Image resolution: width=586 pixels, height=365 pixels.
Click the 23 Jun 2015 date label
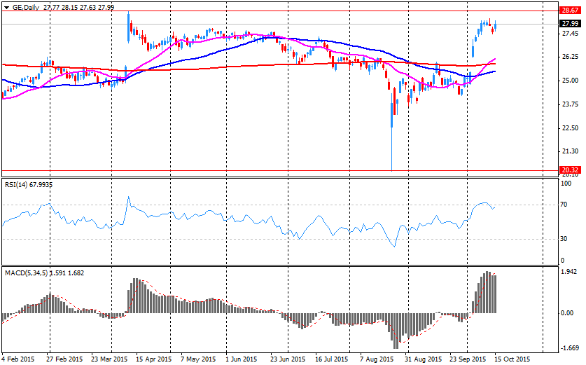(x=288, y=359)
